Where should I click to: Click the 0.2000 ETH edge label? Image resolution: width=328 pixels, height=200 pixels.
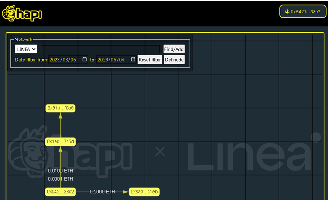(x=102, y=192)
